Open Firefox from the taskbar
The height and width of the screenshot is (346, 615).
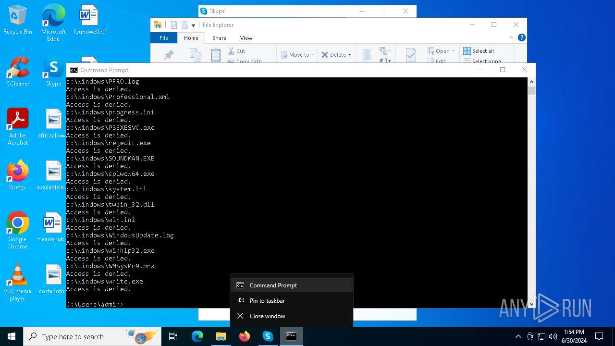(245, 336)
